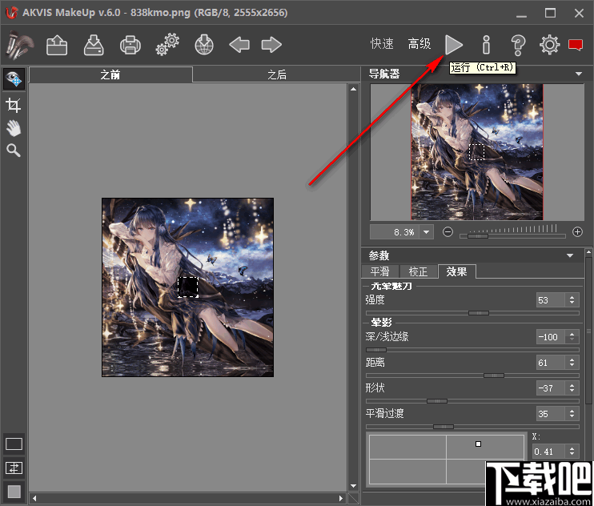Image resolution: width=594 pixels, height=506 pixels.
Task: Run processing with the play button
Action: (x=453, y=45)
